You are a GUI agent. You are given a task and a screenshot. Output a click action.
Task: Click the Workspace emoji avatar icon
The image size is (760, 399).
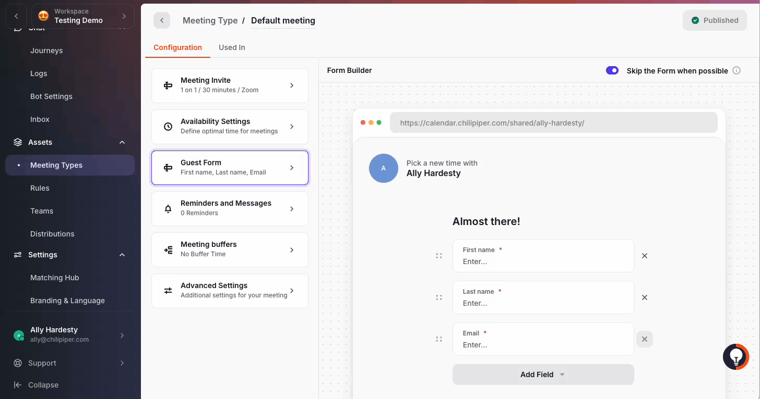(44, 16)
